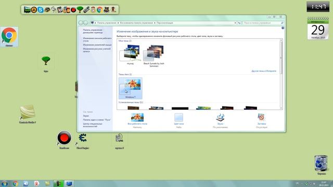Screen dimensions: 333x187
Task: Click the Windows Start orb
Action: (4, 183)
